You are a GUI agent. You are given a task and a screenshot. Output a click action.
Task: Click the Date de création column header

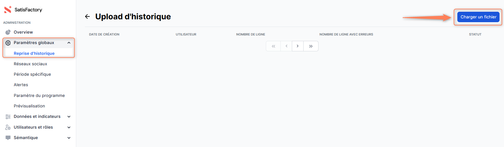[x=104, y=35]
